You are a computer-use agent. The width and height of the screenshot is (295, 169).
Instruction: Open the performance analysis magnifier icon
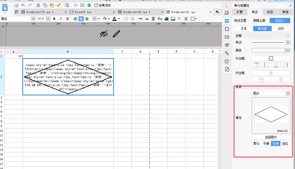pyautogui.click(x=82, y=5)
